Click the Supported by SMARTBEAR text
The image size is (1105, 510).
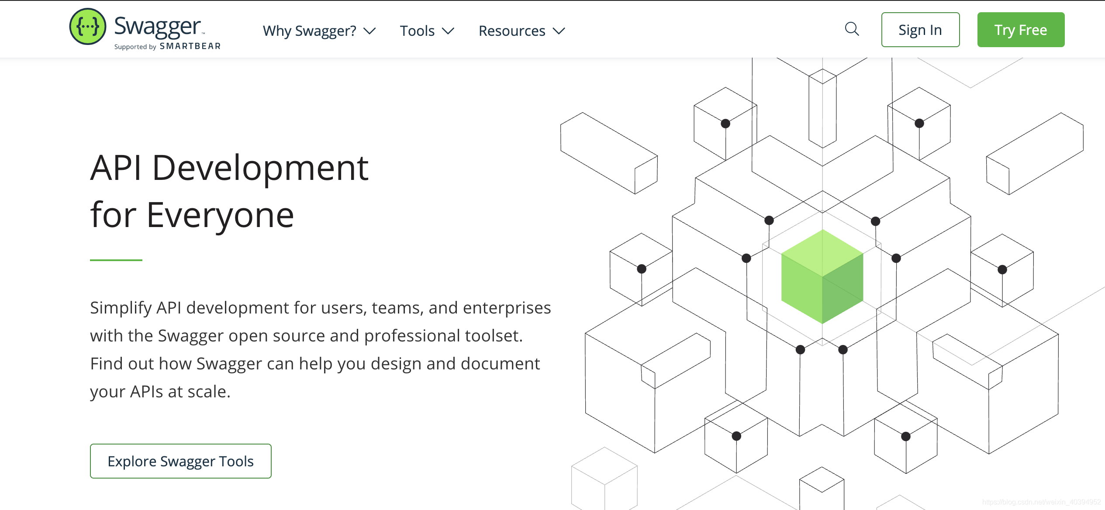(167, 46)
